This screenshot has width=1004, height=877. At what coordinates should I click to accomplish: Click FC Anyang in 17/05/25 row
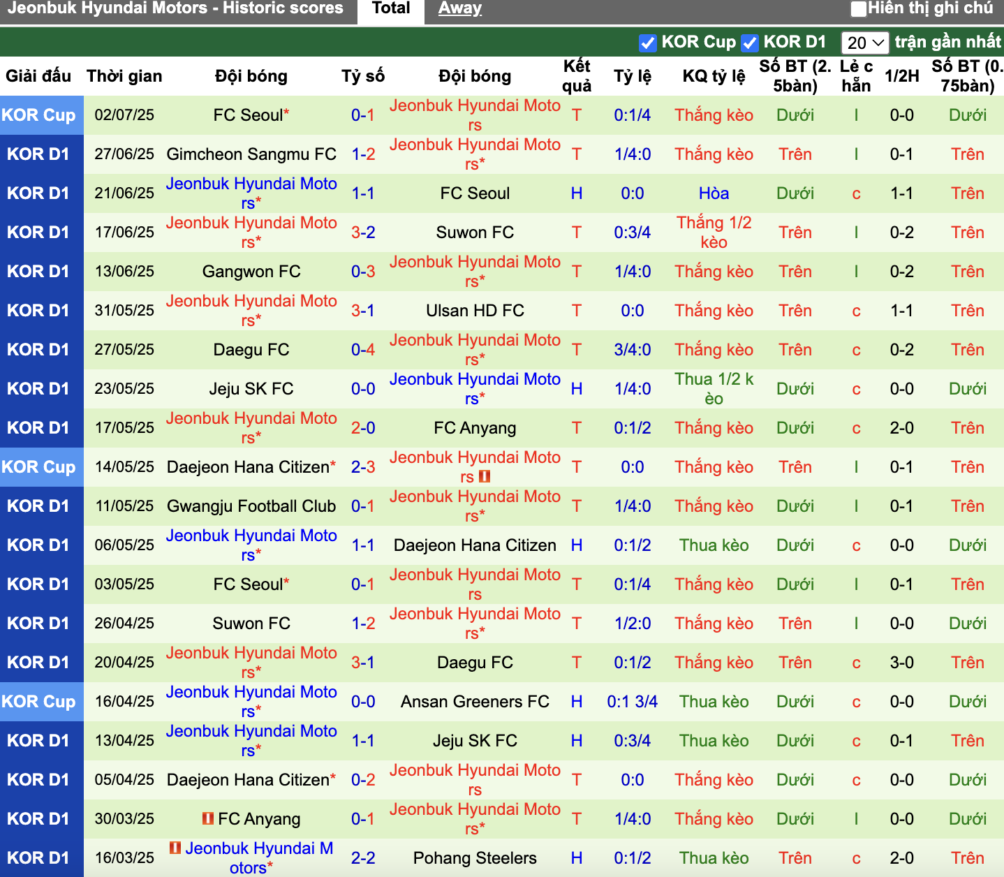tap(475, 428)
